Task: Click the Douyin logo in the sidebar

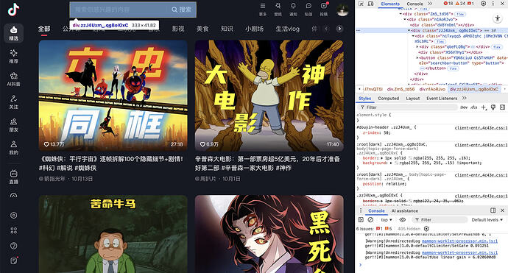Action: (13, 10)
